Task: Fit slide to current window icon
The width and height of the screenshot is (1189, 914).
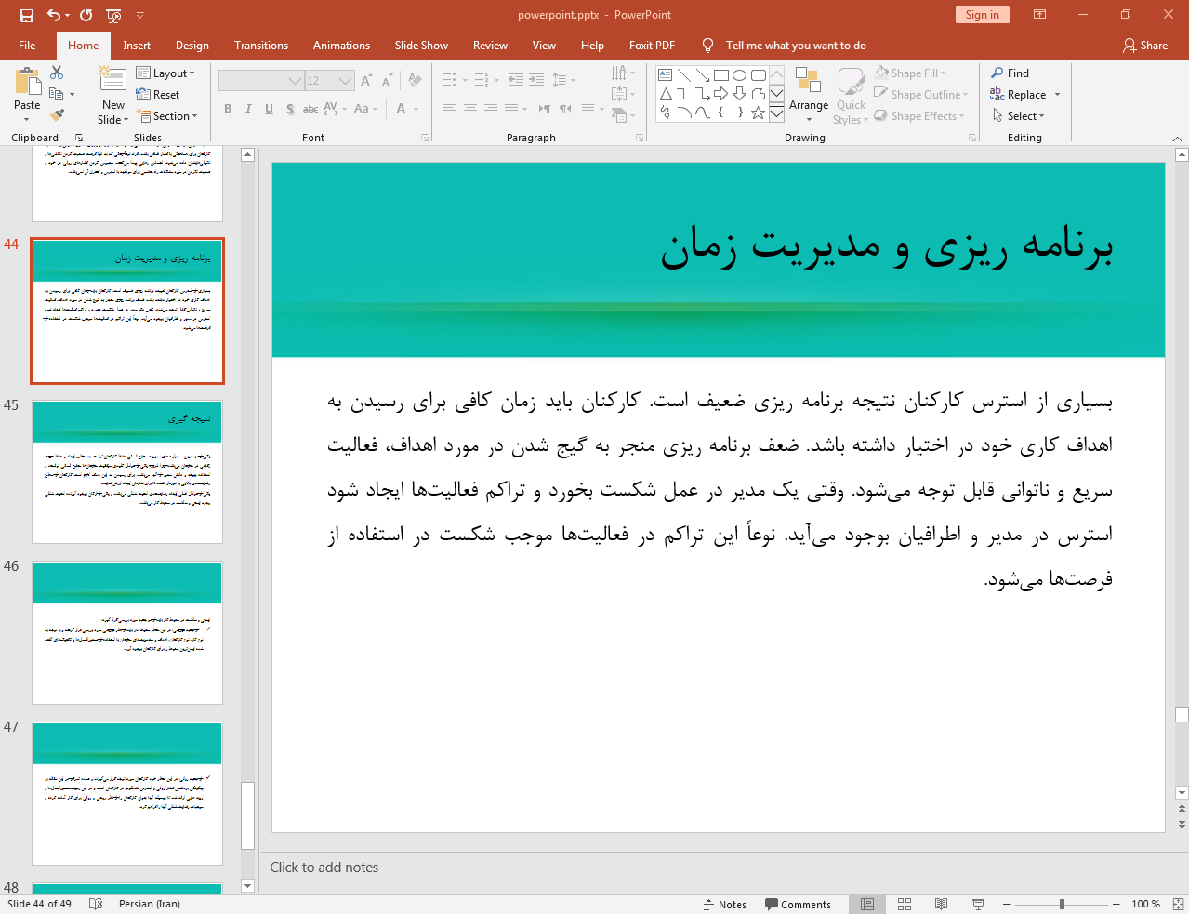Action: 1178,904
